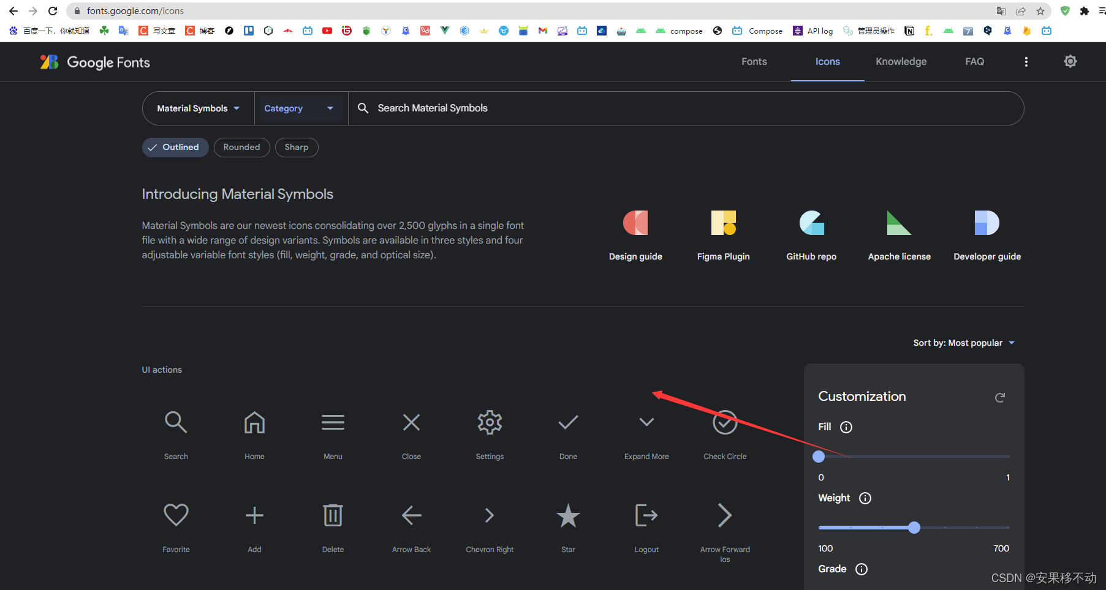The height and width of the screenshot is (590, 1106).
Task: Select the Outlined style chip
Action: coord(175,147)
